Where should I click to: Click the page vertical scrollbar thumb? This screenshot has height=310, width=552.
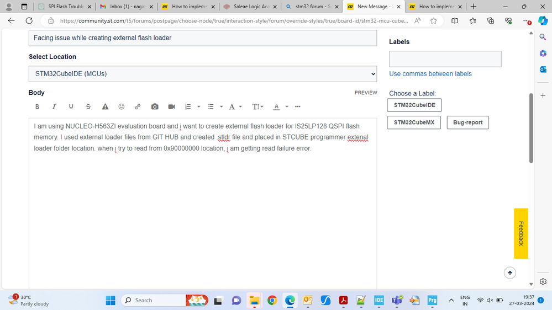click(x=531, y=128)
